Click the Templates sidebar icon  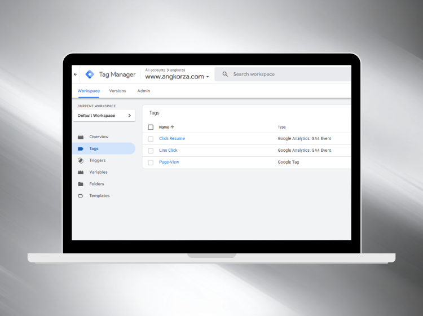coord(81,196)
